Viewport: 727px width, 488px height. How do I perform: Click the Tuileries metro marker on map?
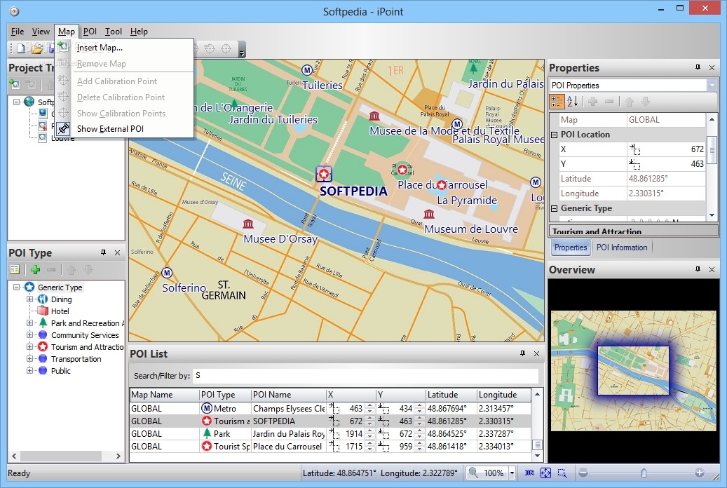pos(306,70)
